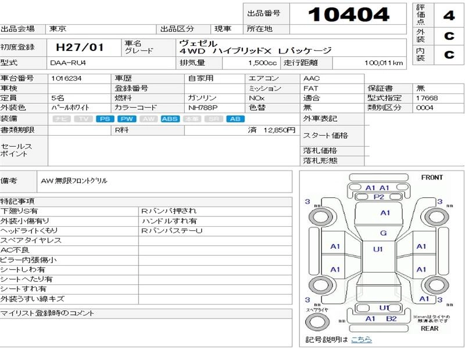Click the blue ABS equipment badge
This screenshot has height=348, width=465.
[x=170, y=119]
